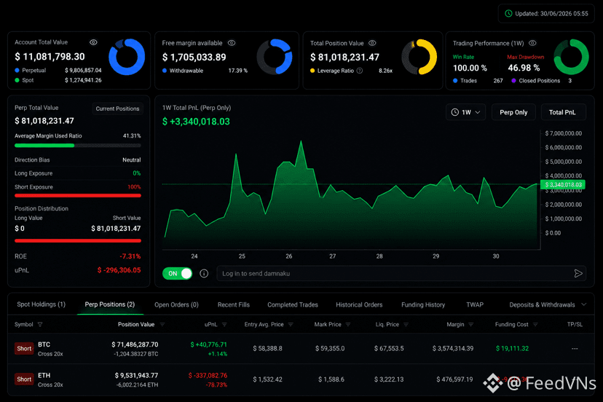Open the 1W timeframe dropdown
Viewport: 603px width, 402px height.
click(465, 112)
